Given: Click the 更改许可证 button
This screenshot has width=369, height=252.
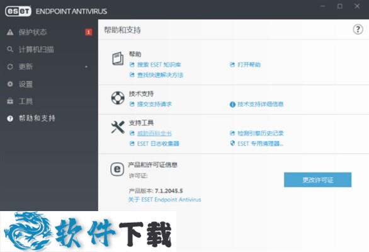Looking at the screenshot, I should tap(318, 180).
